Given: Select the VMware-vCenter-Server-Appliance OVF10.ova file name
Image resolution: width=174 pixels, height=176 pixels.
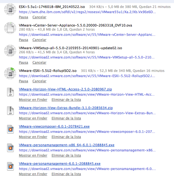Looking at the screenshot, I should point(75,25).
